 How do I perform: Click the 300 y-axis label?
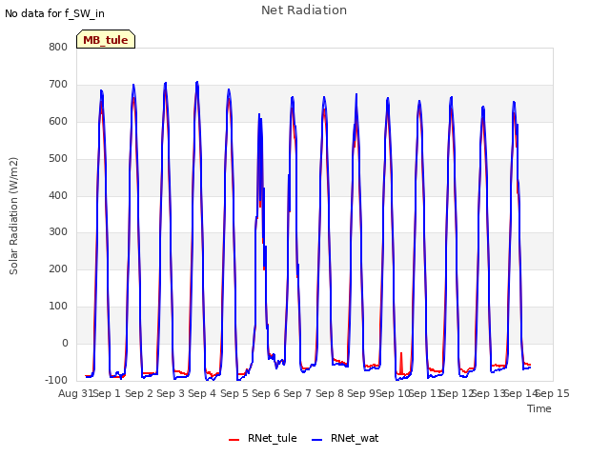[58, 232]
